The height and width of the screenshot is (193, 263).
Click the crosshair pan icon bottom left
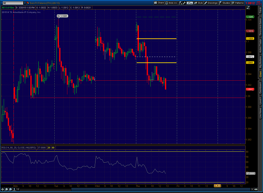(3, 189)
